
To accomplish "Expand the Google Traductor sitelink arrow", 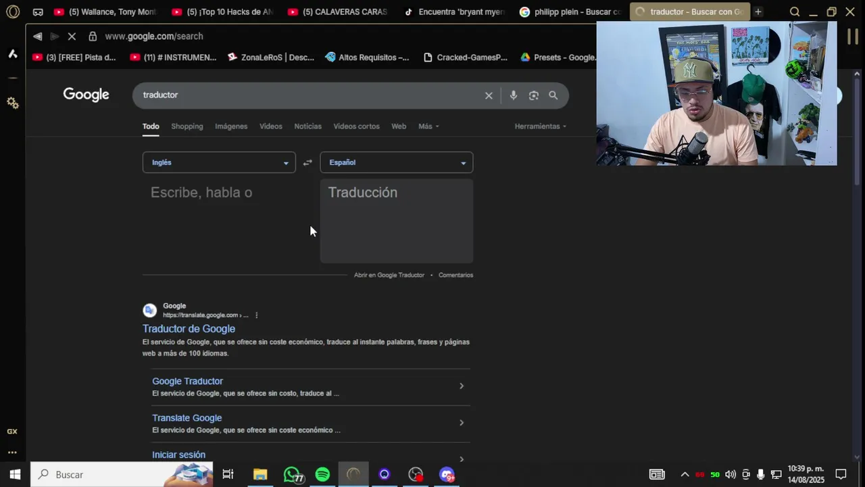I will (x=462, y=386).
